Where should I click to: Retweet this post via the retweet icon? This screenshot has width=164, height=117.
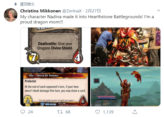pos(60,112)
